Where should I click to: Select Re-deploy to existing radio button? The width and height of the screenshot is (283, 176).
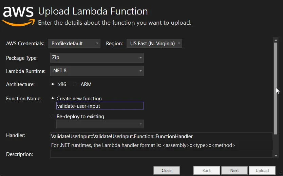(x=53, y=116)
